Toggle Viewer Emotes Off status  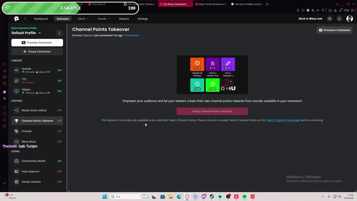coord(59,182)
